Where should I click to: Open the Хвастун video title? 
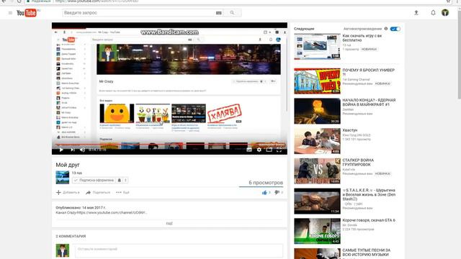[x=350, y=130]
